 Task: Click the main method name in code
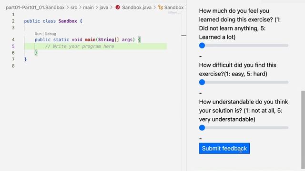click(x=90, y=39)
